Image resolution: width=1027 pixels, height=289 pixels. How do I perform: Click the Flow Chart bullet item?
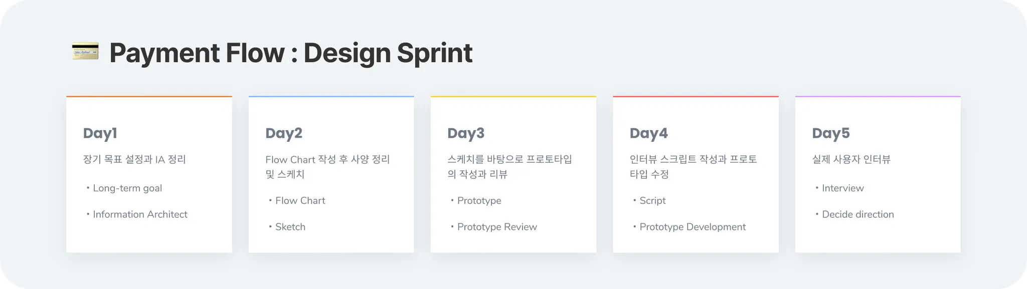300,201
